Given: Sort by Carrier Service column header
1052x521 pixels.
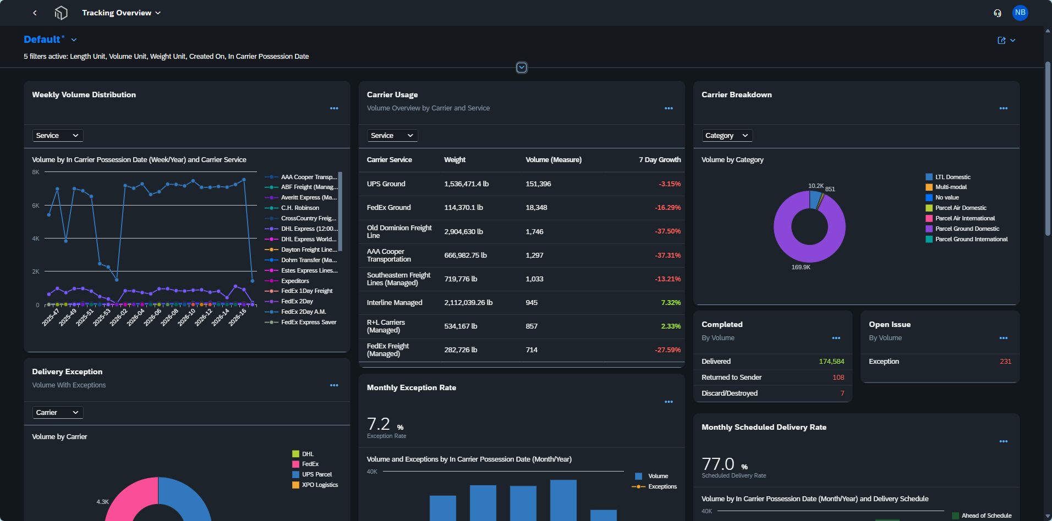Looking at the screenshot, I should (x=390, y=160).
